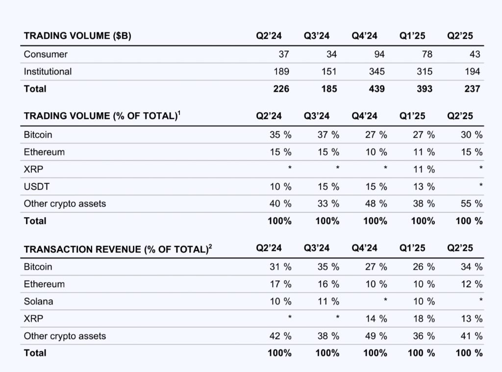
Task: Click Institutional Q1'25 volume value 315
Action: [425, 72]
